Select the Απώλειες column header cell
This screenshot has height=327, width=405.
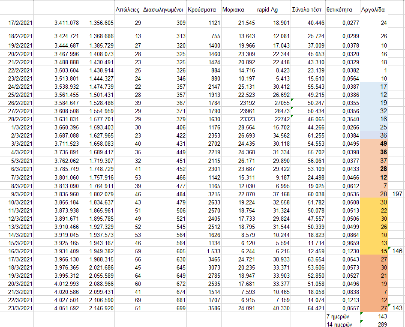click(128, 9)
